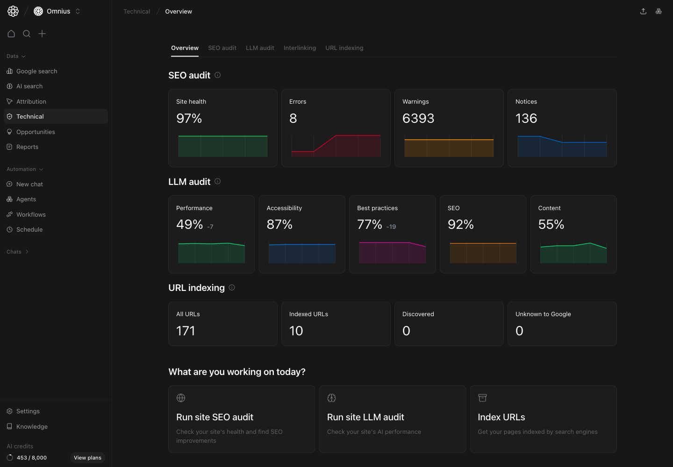
Task: Click the View plans button
Action: 87,458
